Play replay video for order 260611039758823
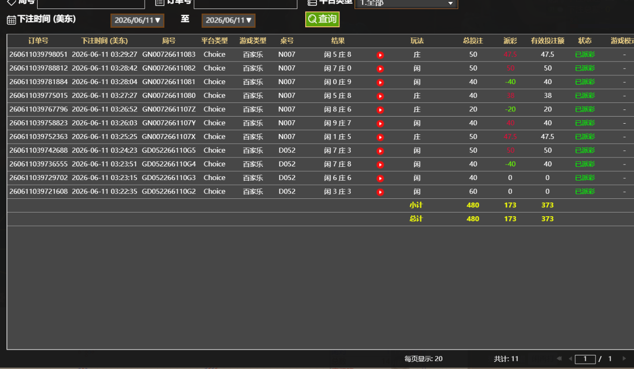634x369 pixels. pos(380,123)
